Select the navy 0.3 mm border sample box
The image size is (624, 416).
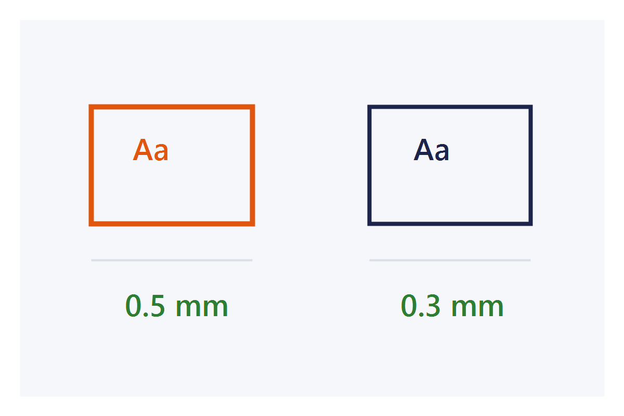pos(450,165)
